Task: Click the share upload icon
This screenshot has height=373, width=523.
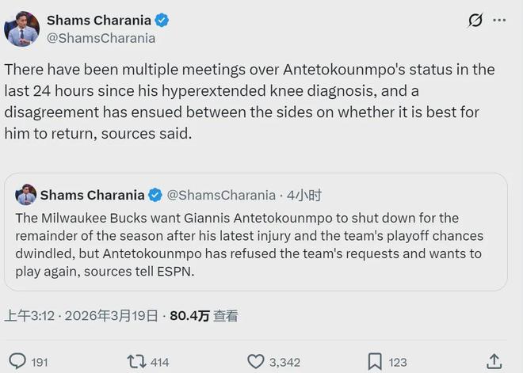Action: tap(493, 362)
